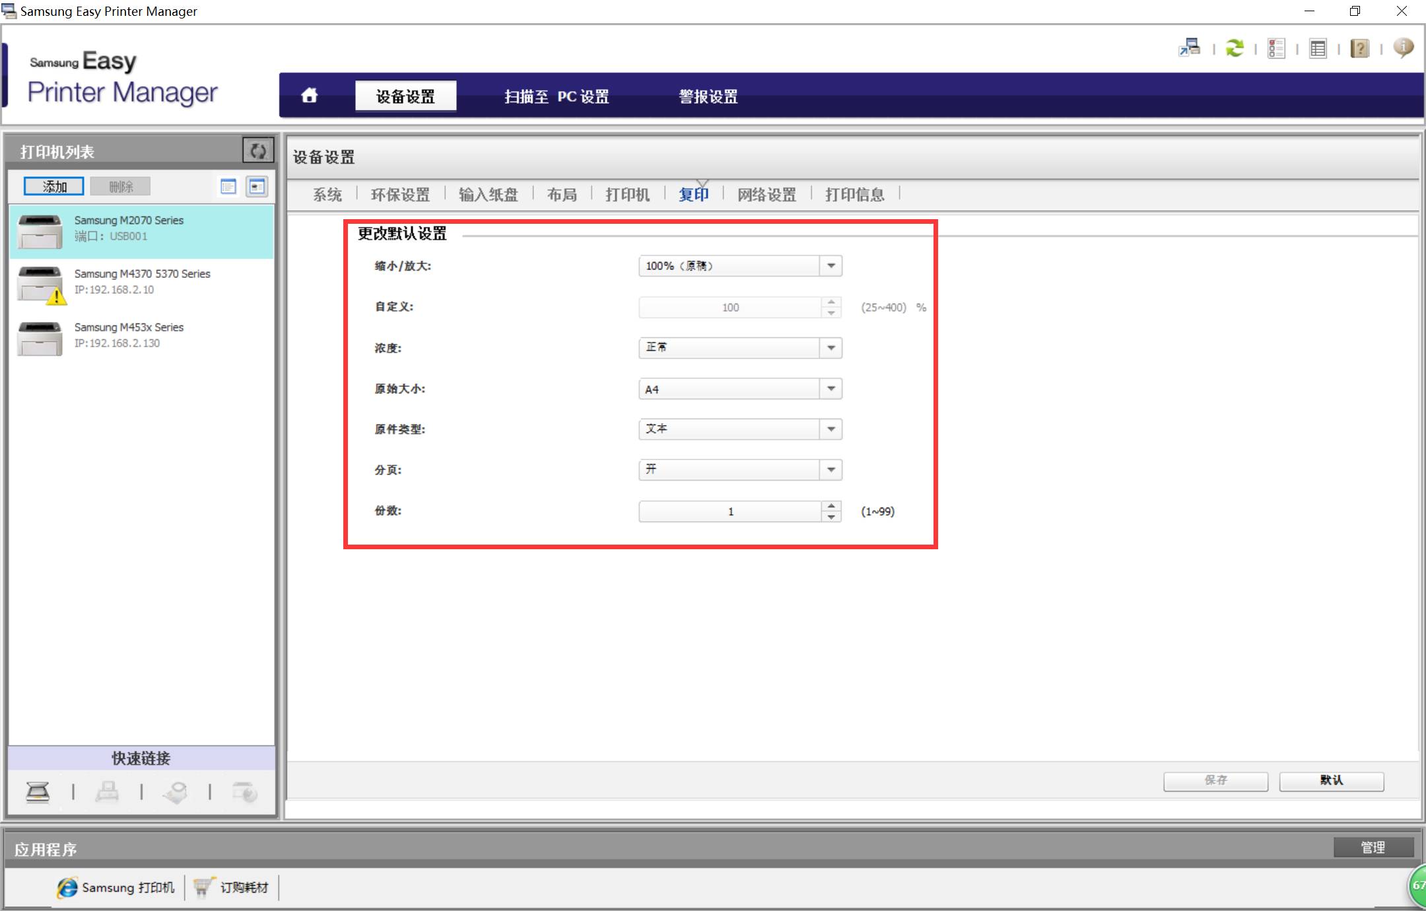1426x911 pixels.
Task: Select Samsung M4370 5370 Series in list
Action: point(141,285)
